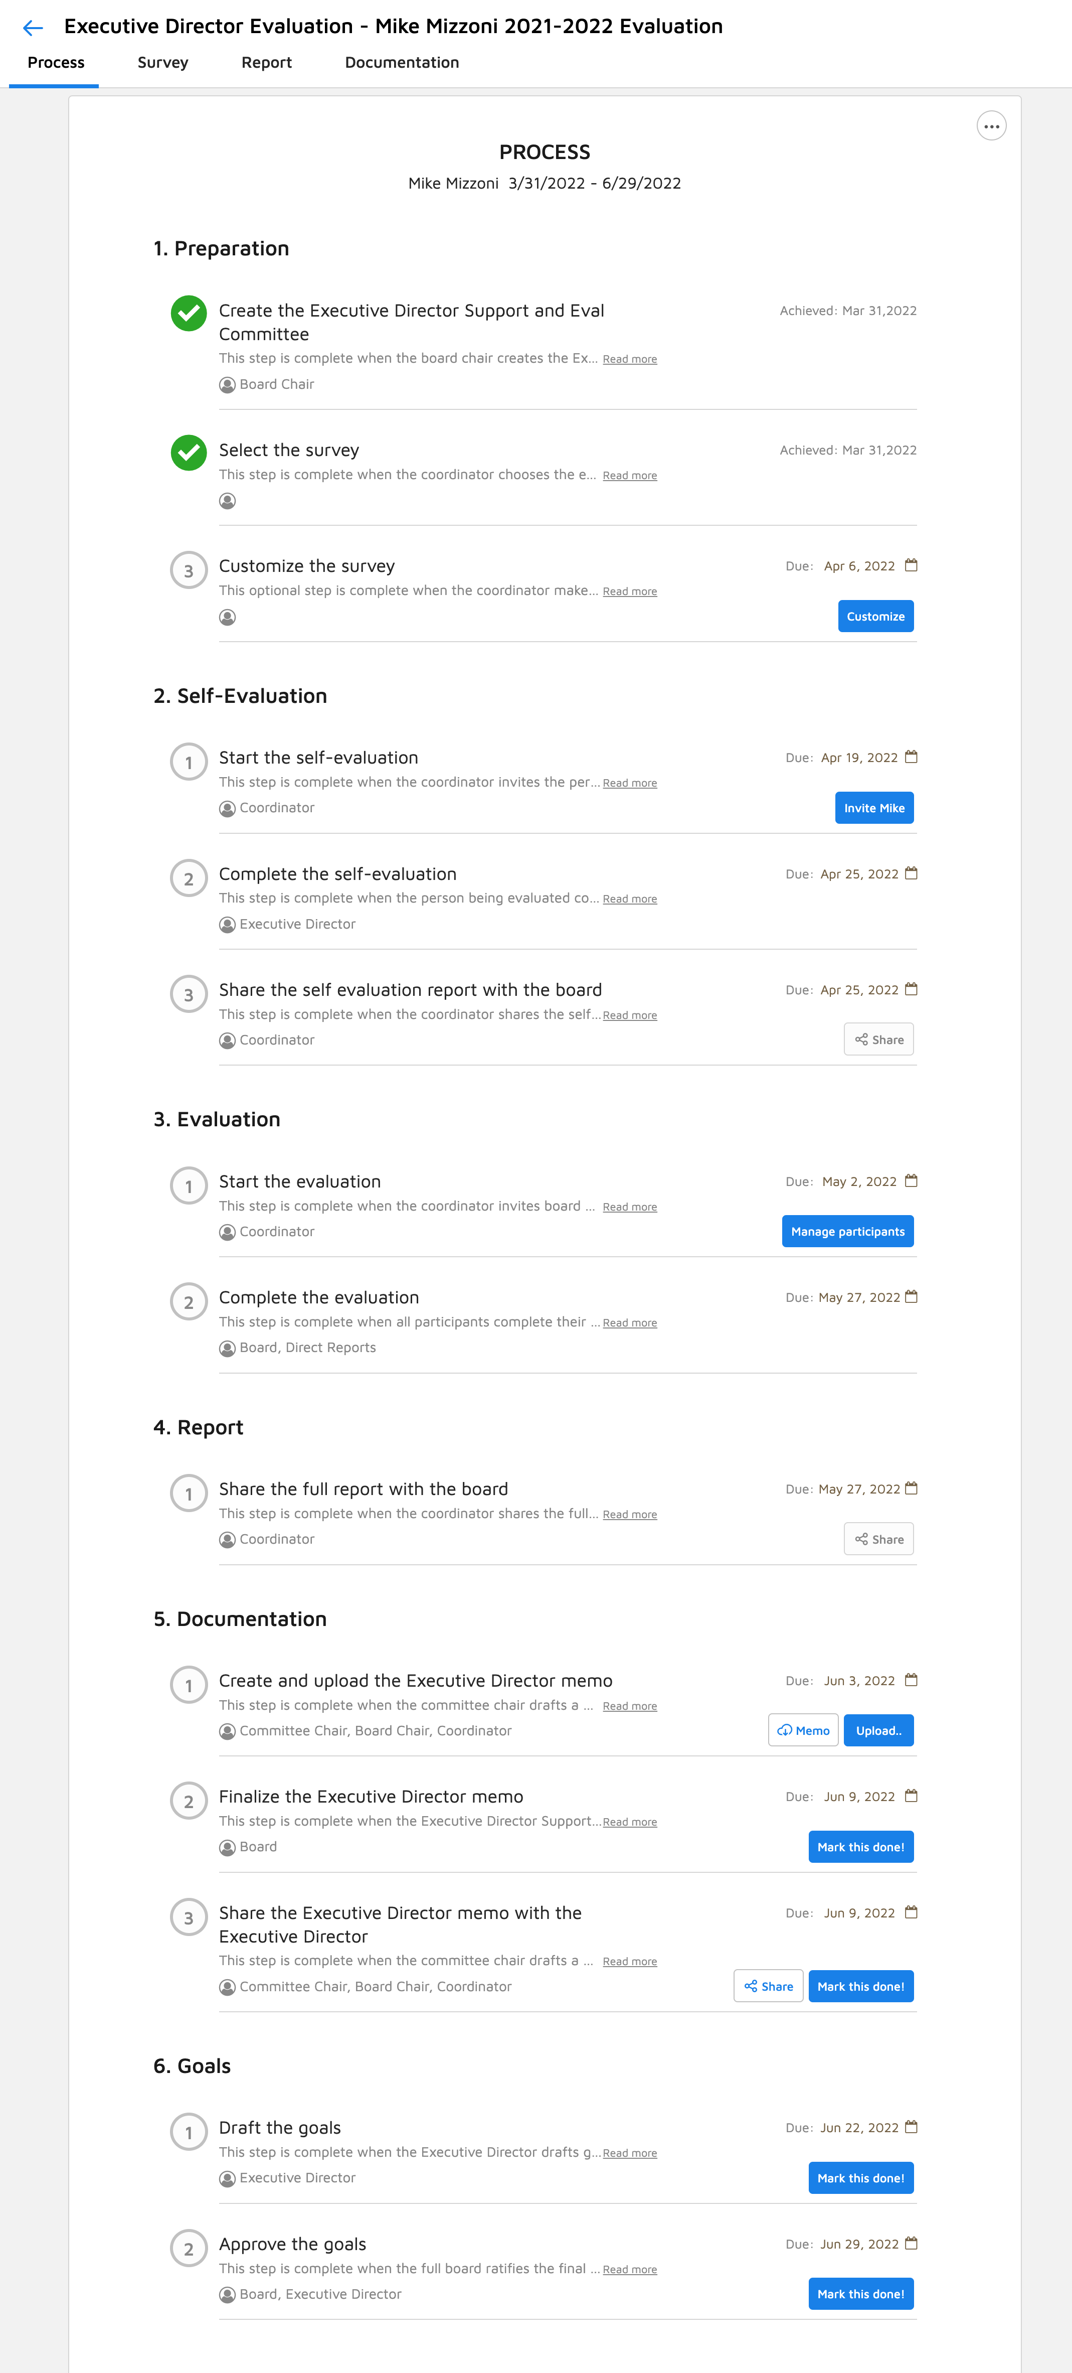Image resolution: width=1072 pixels, height=2373 pixels.
Task: Pick date via calendar icon for Jun 3, 2022
Action: tap(911, 1680)
